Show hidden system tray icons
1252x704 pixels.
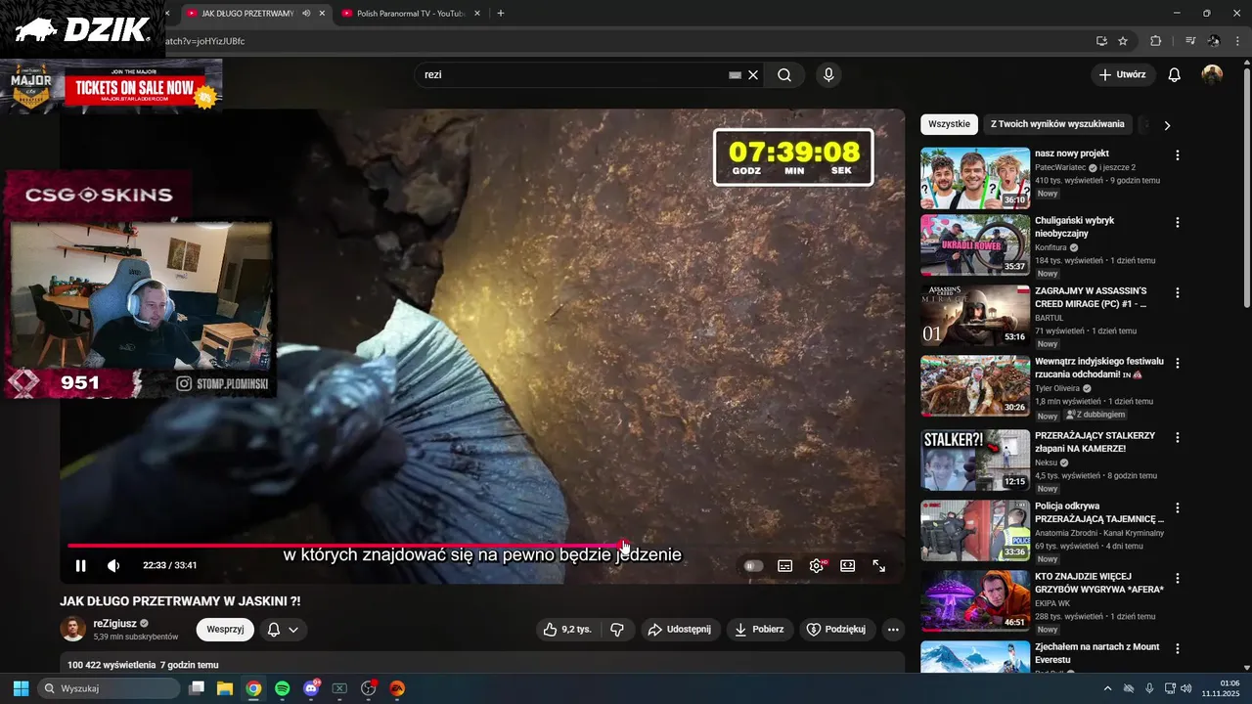1107,688
